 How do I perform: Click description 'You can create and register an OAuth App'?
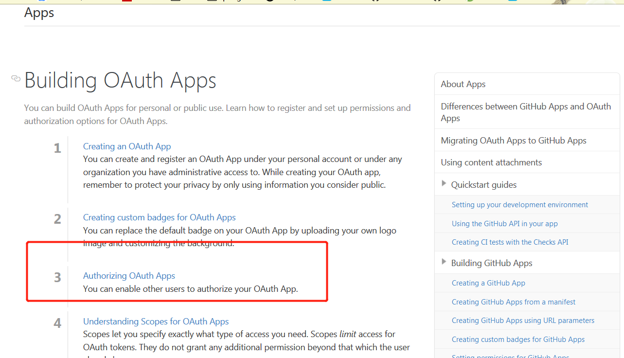tap(243, 172)
